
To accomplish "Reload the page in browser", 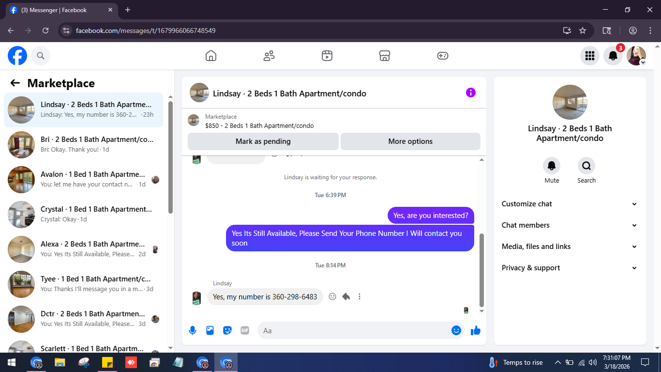I will (x=45, y=31).
